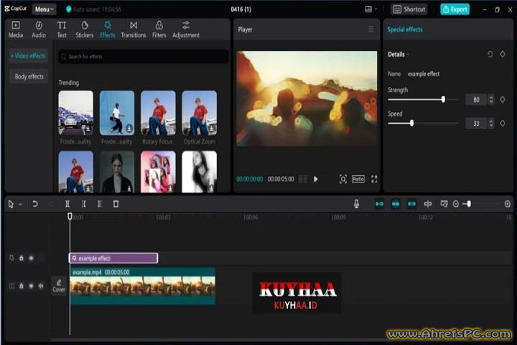Viewport: 517px width, 345px height.
Task: Mute the main video track
Action: click(x=41, y=285)
